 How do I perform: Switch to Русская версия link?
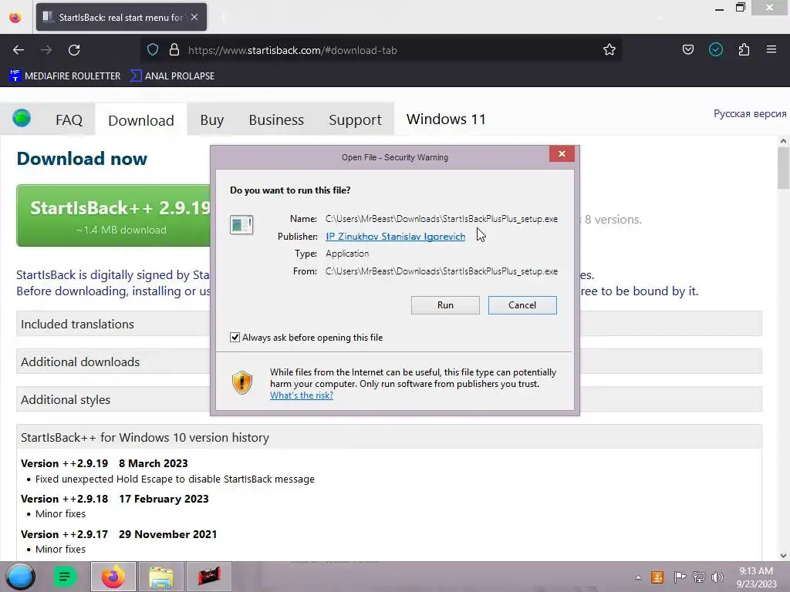pos(750,114)
